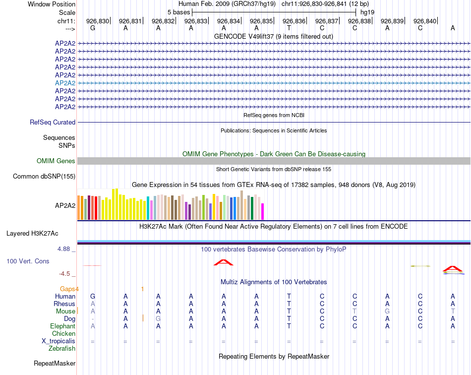Viewport: 471px width, 375px height.
Task: Click the Mouse species label
Action: (65, 312)
